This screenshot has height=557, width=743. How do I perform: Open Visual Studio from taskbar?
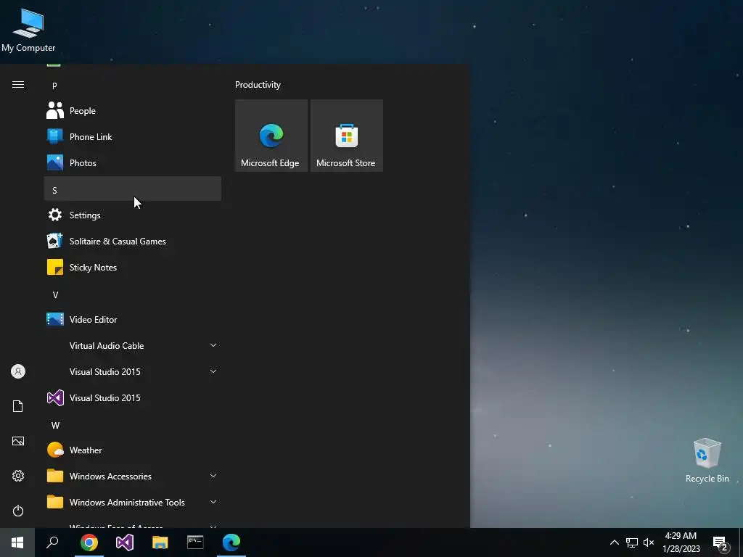tap(125, 542)
